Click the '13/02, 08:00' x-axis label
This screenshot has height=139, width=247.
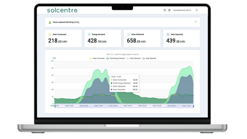(171, 106)
